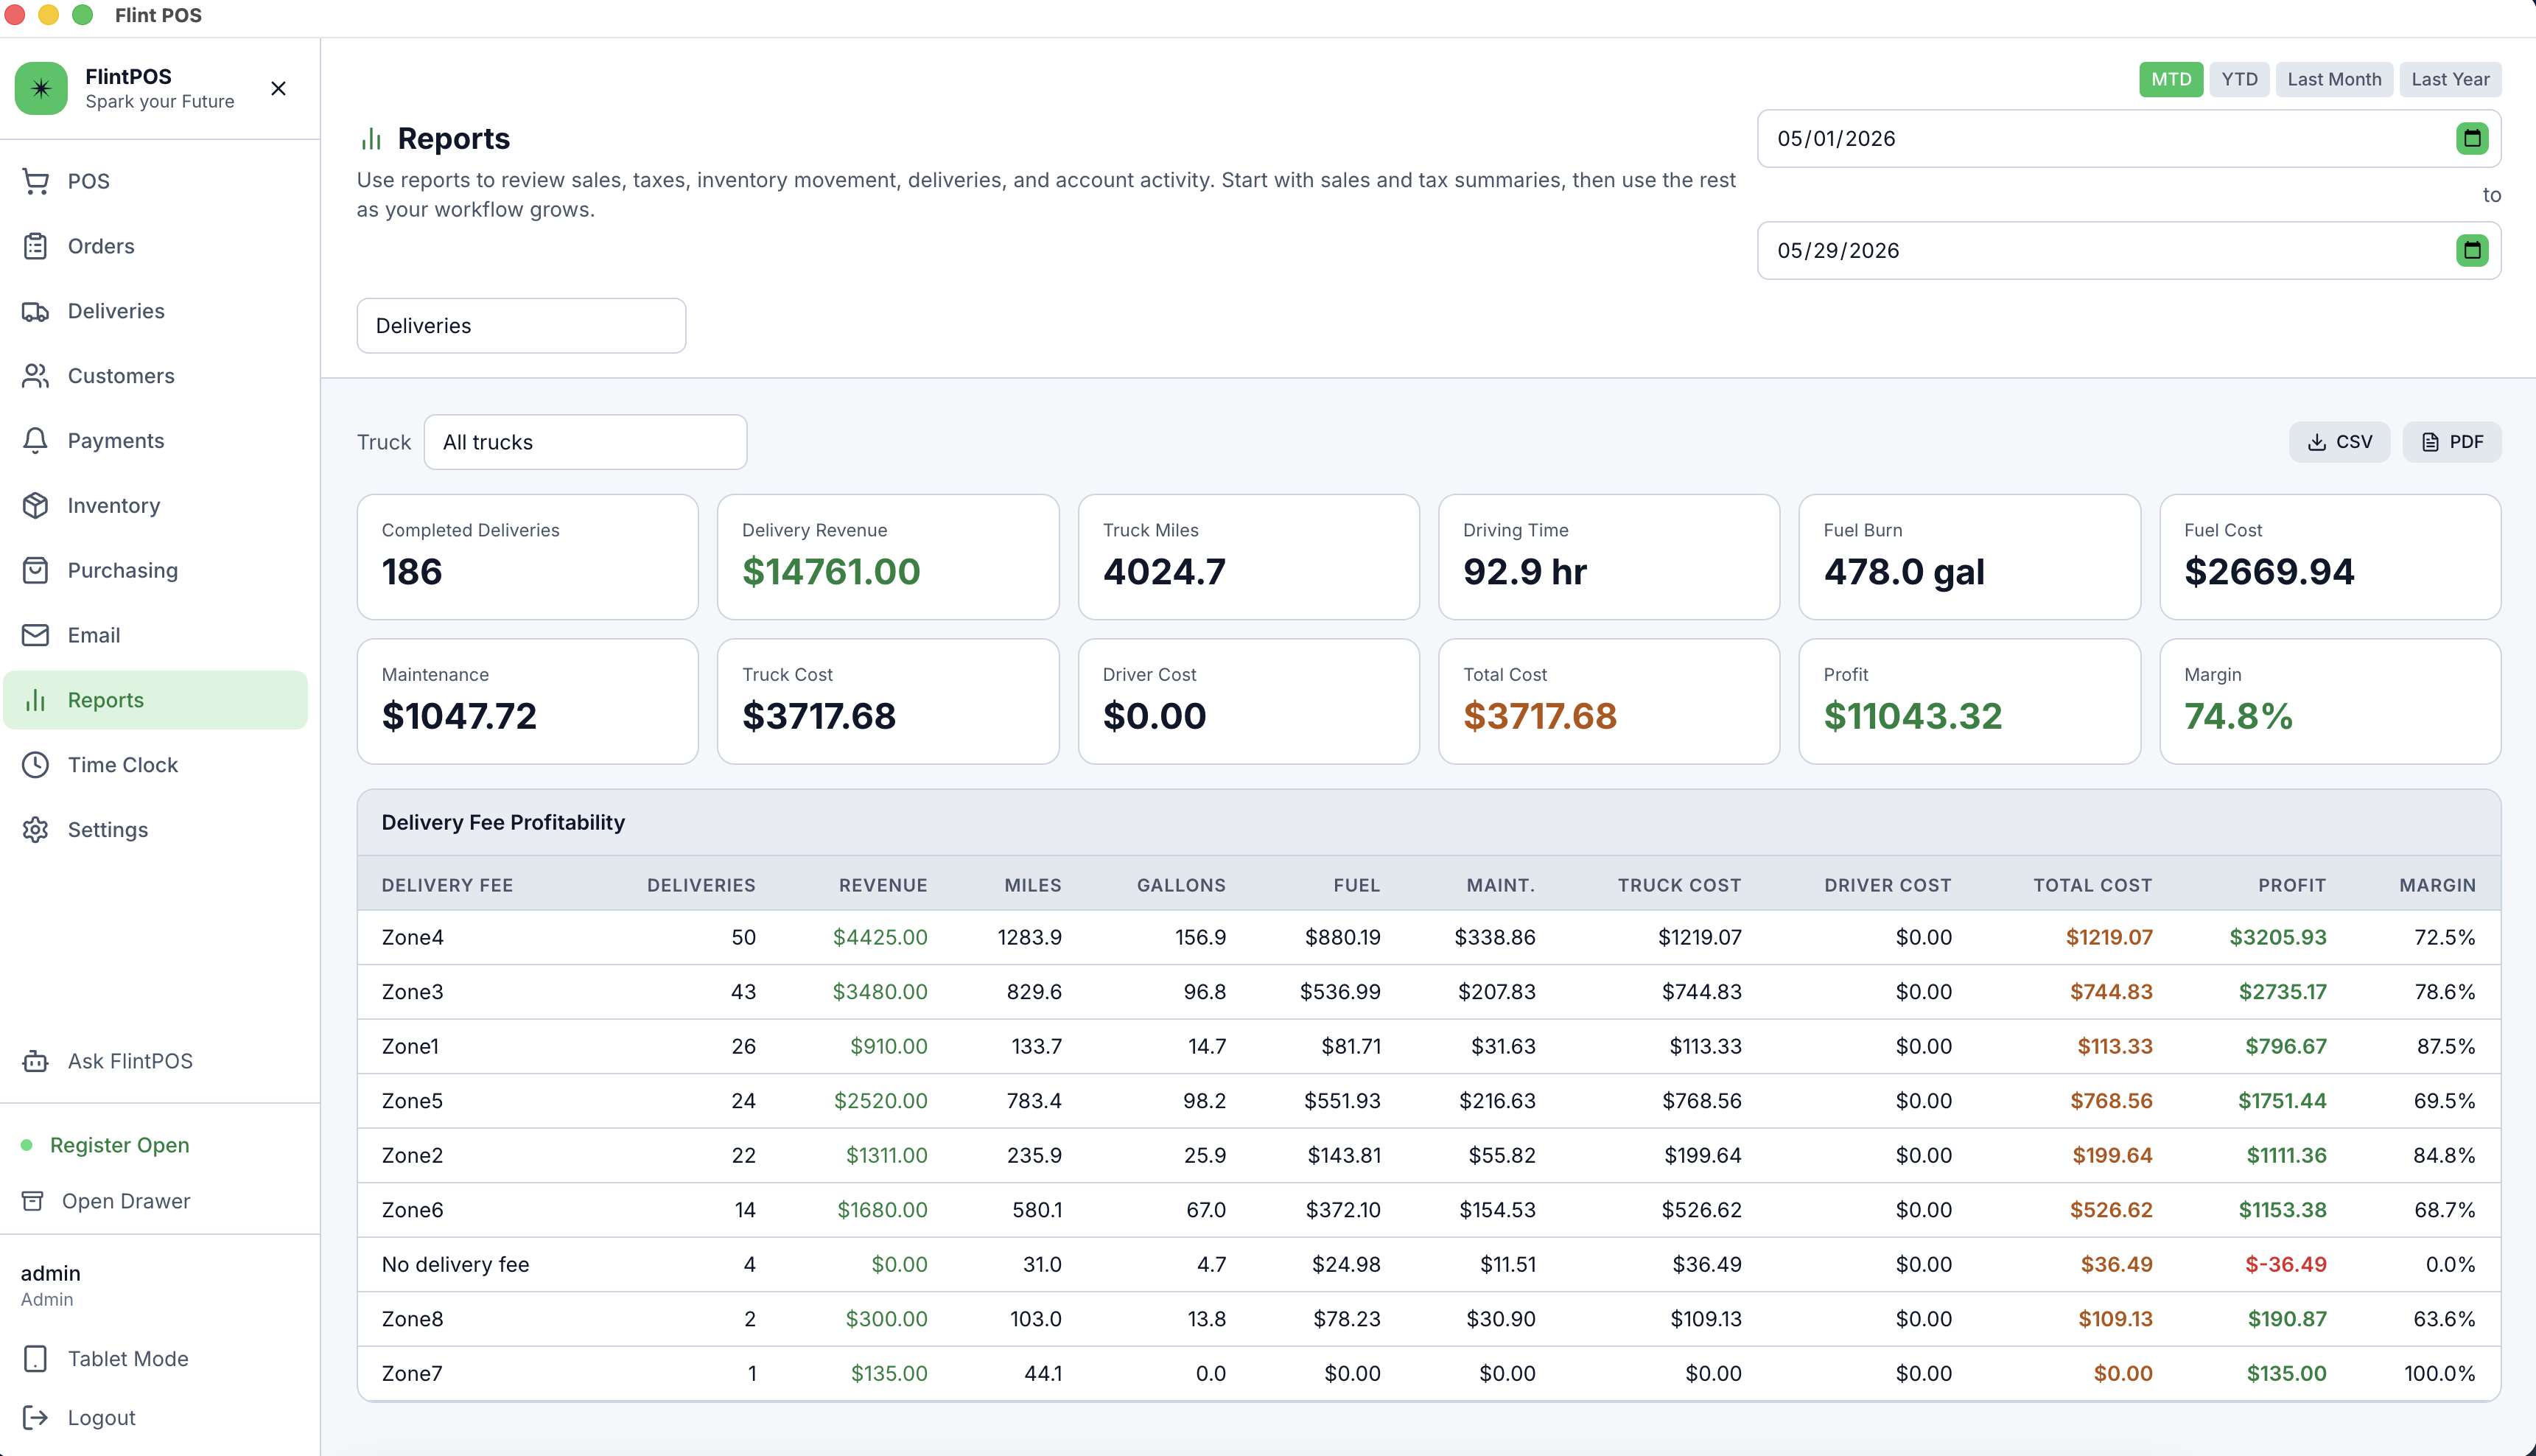Click the Purchasing bag icon

(x=36, y=571)
